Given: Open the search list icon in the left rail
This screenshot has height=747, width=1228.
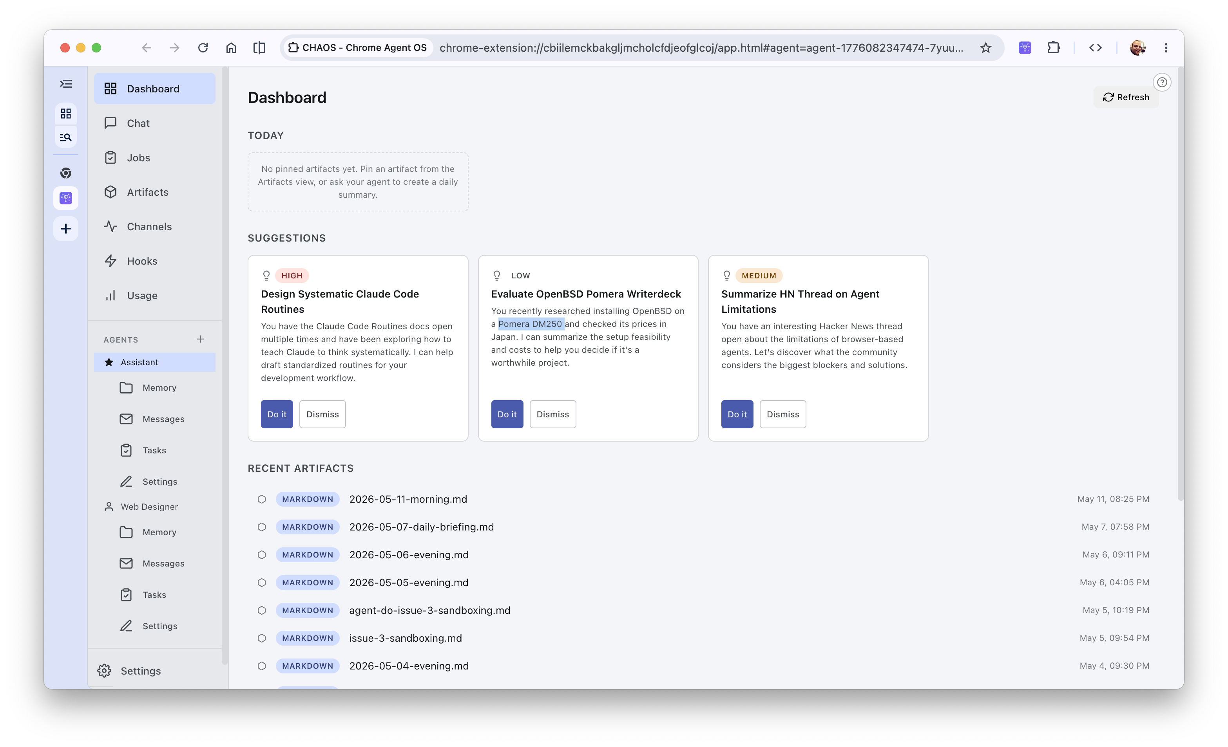Looking at the screenshot, I should pyautogui.click(x=66, y=137).
